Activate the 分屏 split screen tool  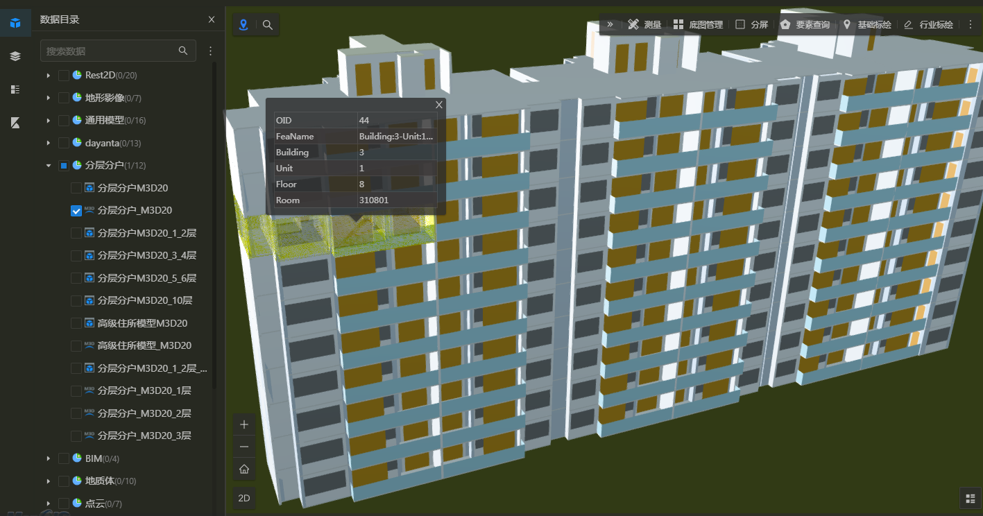point(751,24)
